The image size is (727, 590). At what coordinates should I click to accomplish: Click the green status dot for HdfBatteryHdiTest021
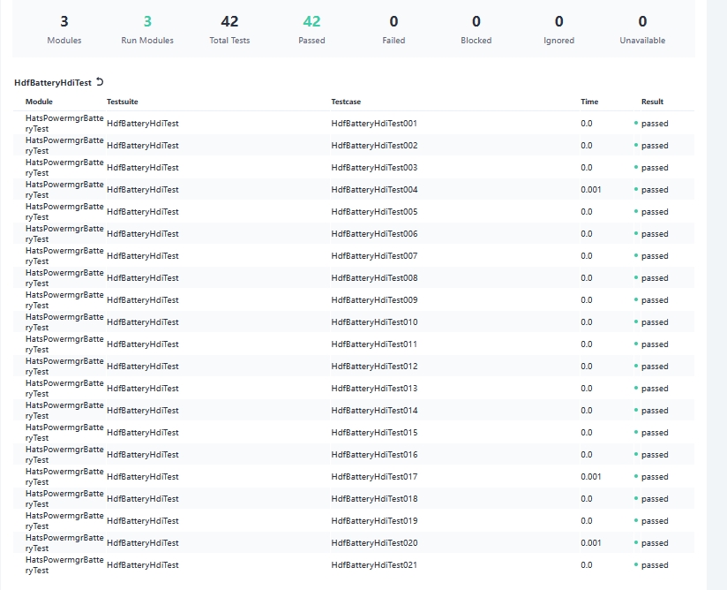click(x=635, y=565)
